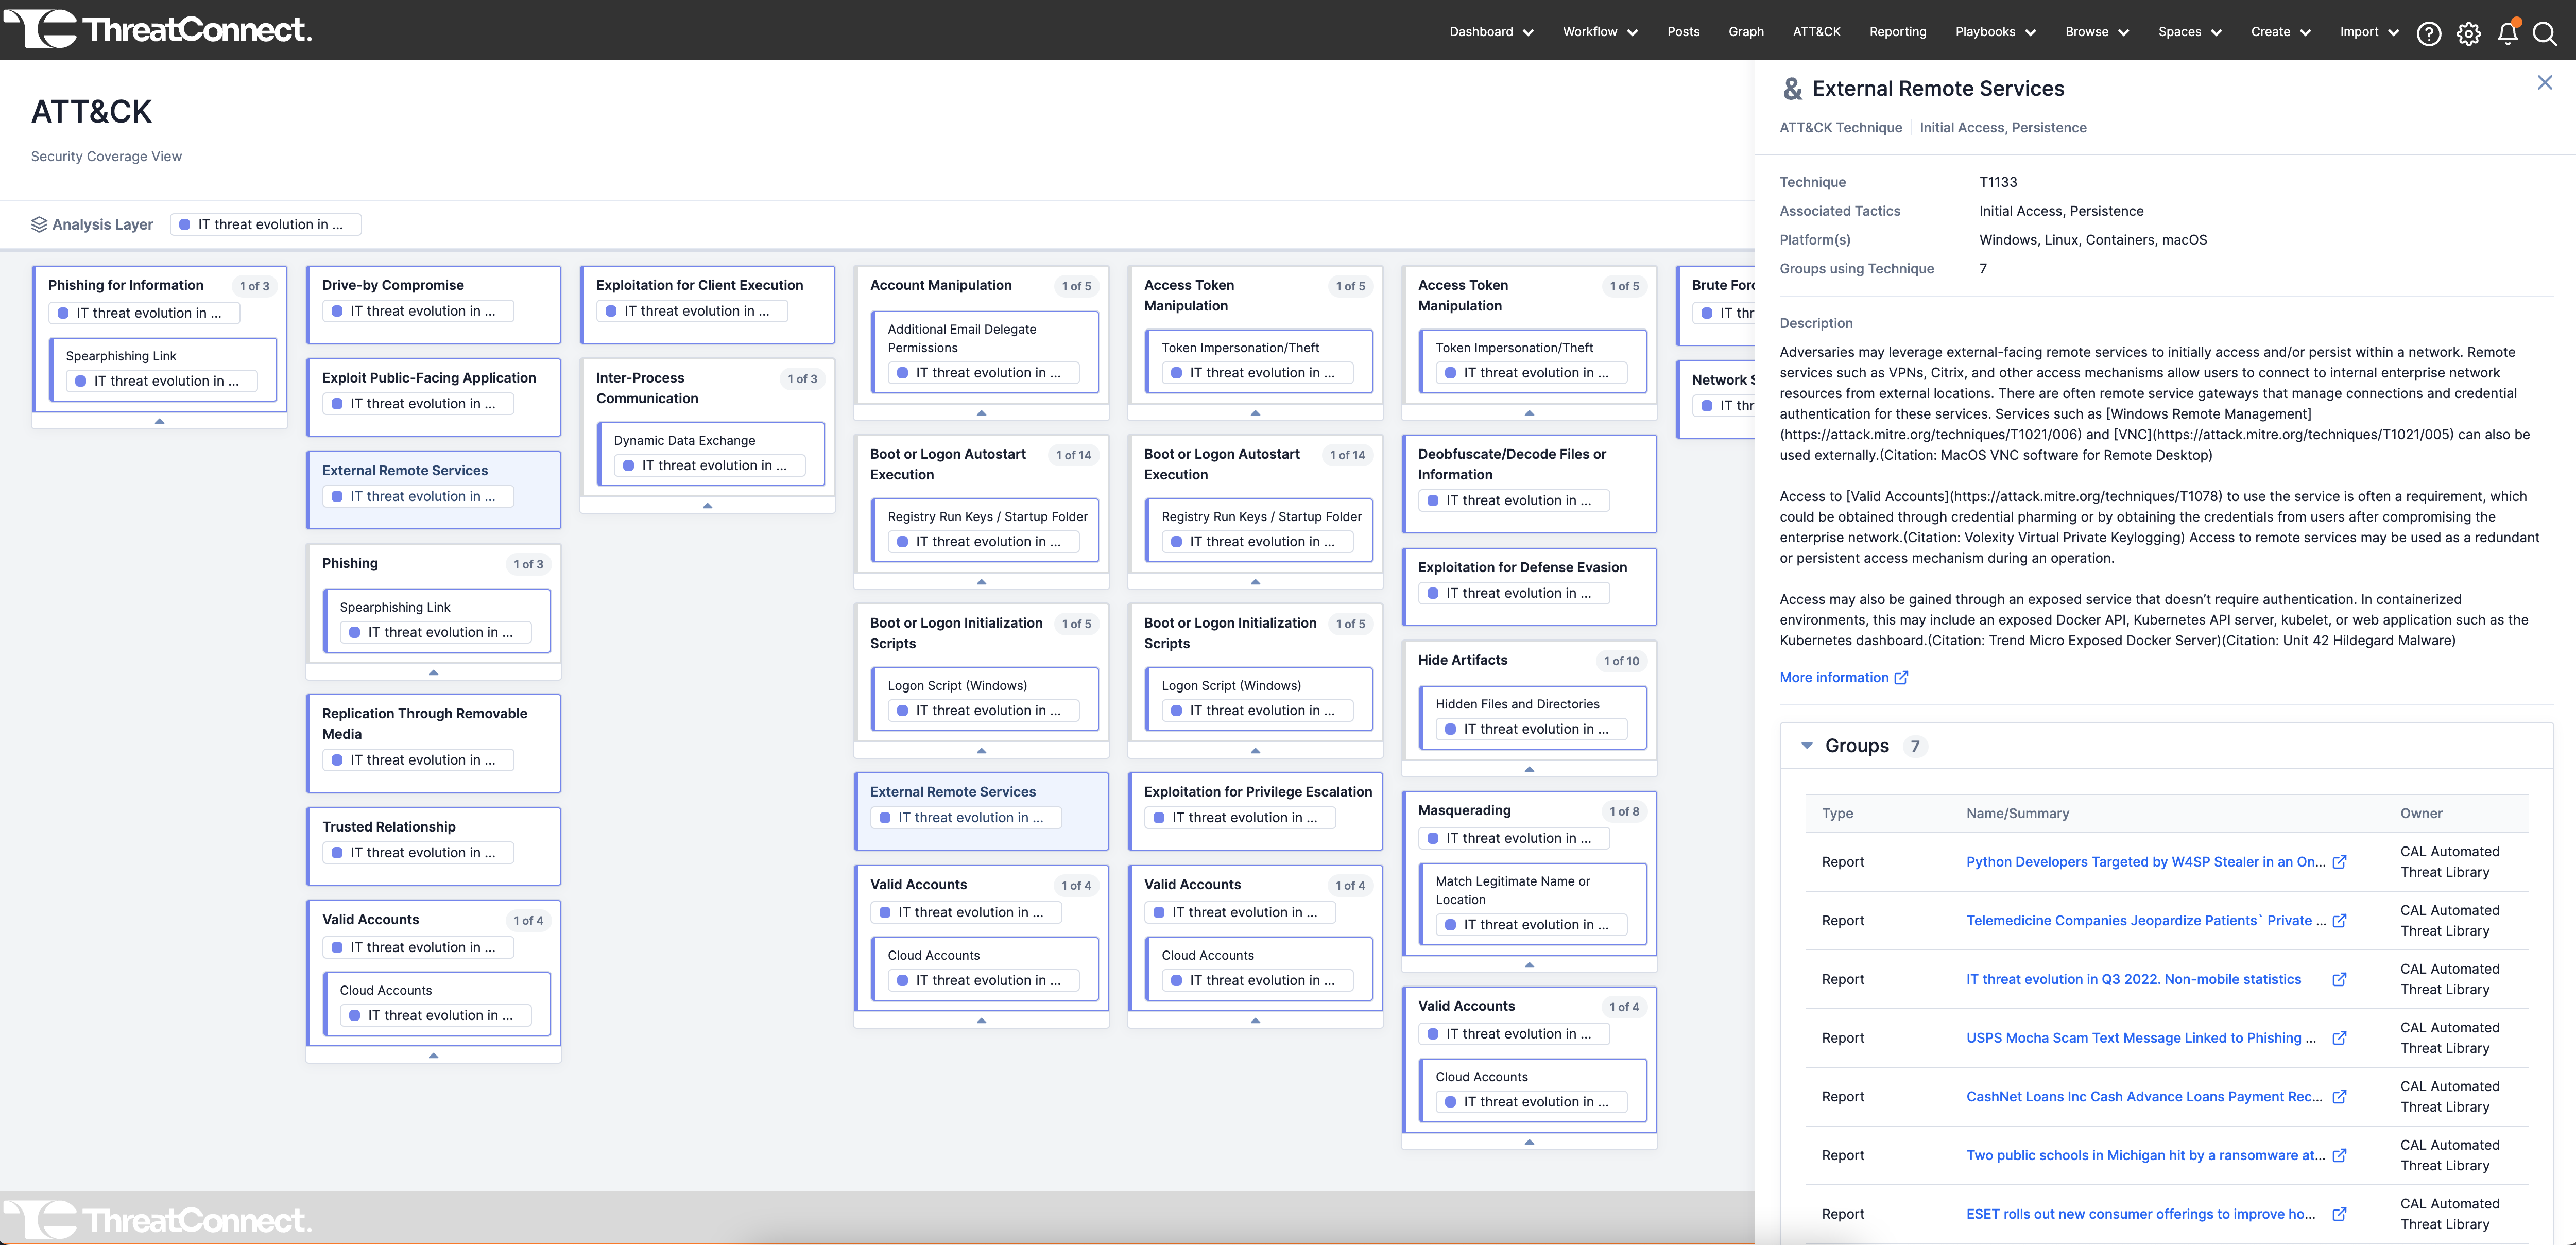The image size is (2576, 1245).
Task: Go to Reporting in top navigation
Action: click(x=1897, y=32)
